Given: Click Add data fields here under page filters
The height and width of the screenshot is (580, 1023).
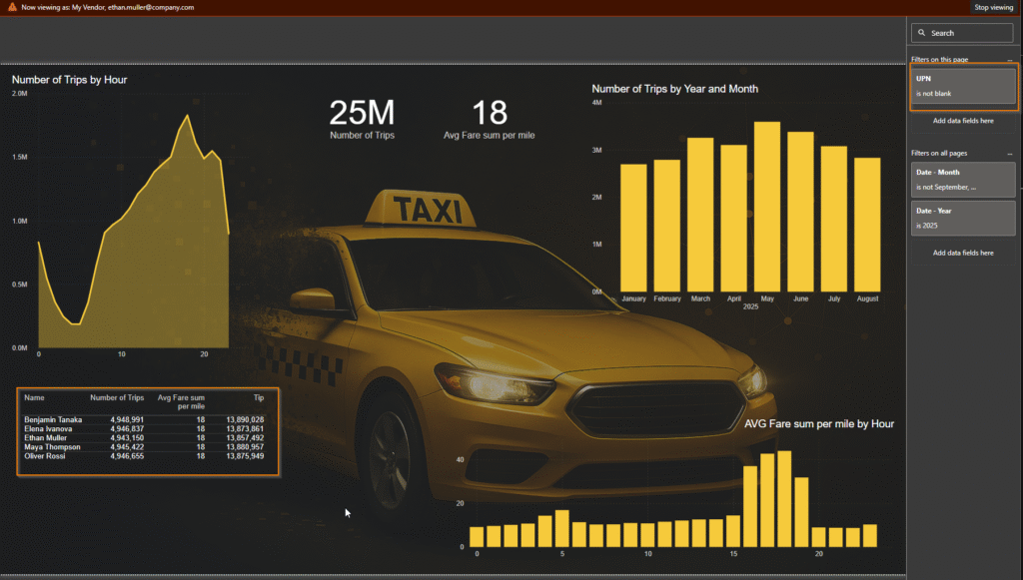Looking at the screenshot, I should (x=963, y=121).
